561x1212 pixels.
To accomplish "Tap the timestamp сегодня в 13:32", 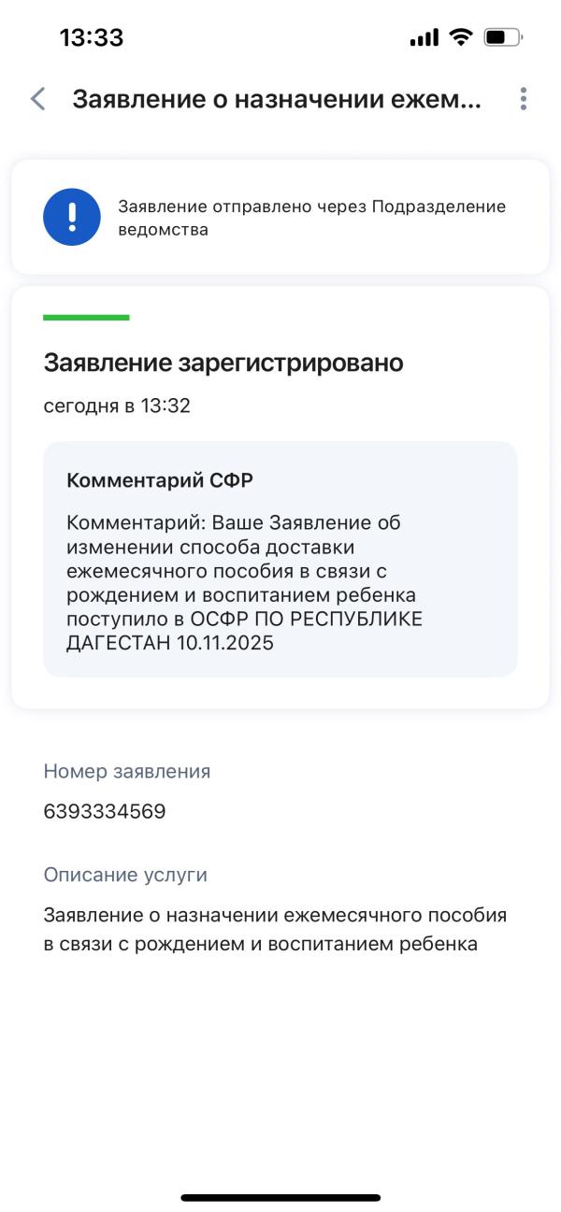I will 105,406.
